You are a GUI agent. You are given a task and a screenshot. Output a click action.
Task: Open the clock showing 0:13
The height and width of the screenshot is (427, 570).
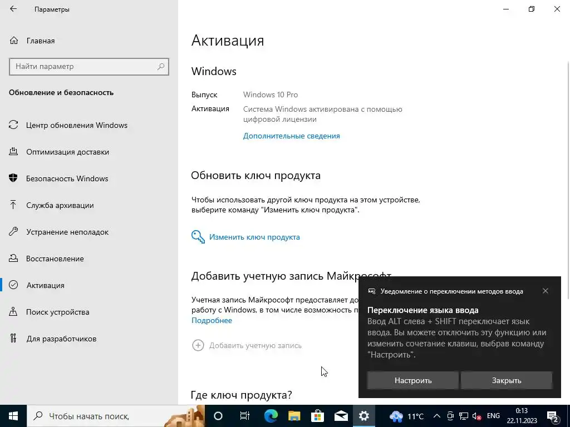tap(522, 416)
